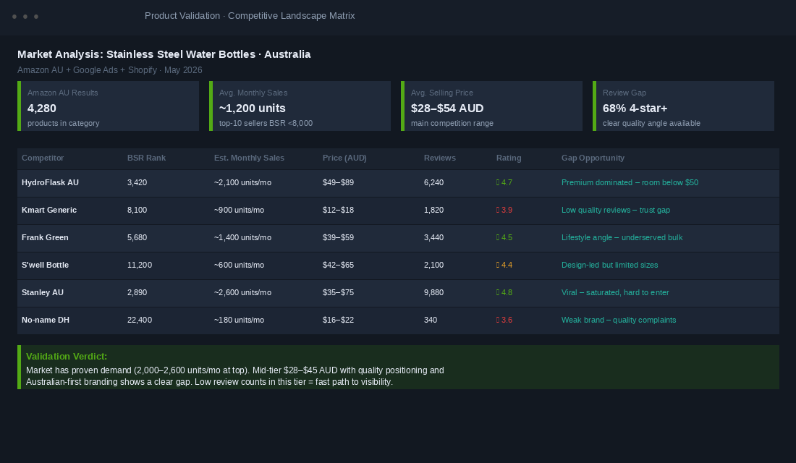The width and height of the screenshot is (796, 463).
Task: Click the ~180 units/mo sales value
Action: click(239, 319)
